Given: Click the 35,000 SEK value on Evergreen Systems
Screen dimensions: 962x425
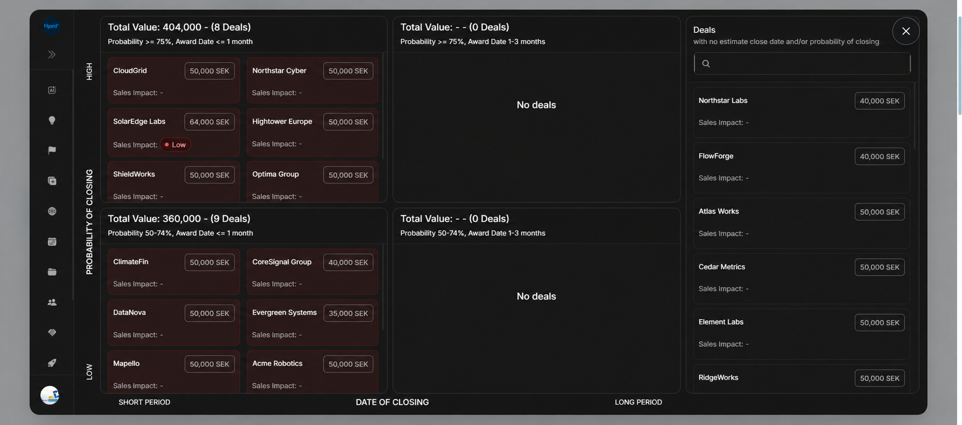Looking at the screenshot, I should click(x=348, y=313).
